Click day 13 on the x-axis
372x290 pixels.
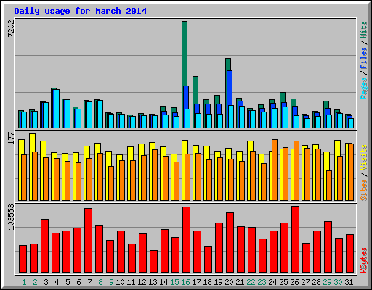pos(153,282)
